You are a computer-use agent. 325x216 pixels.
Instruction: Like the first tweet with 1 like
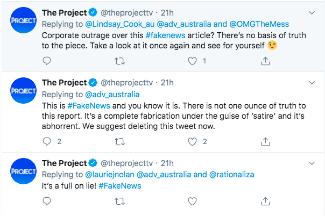pyautogui.click(x=192, y=61)
